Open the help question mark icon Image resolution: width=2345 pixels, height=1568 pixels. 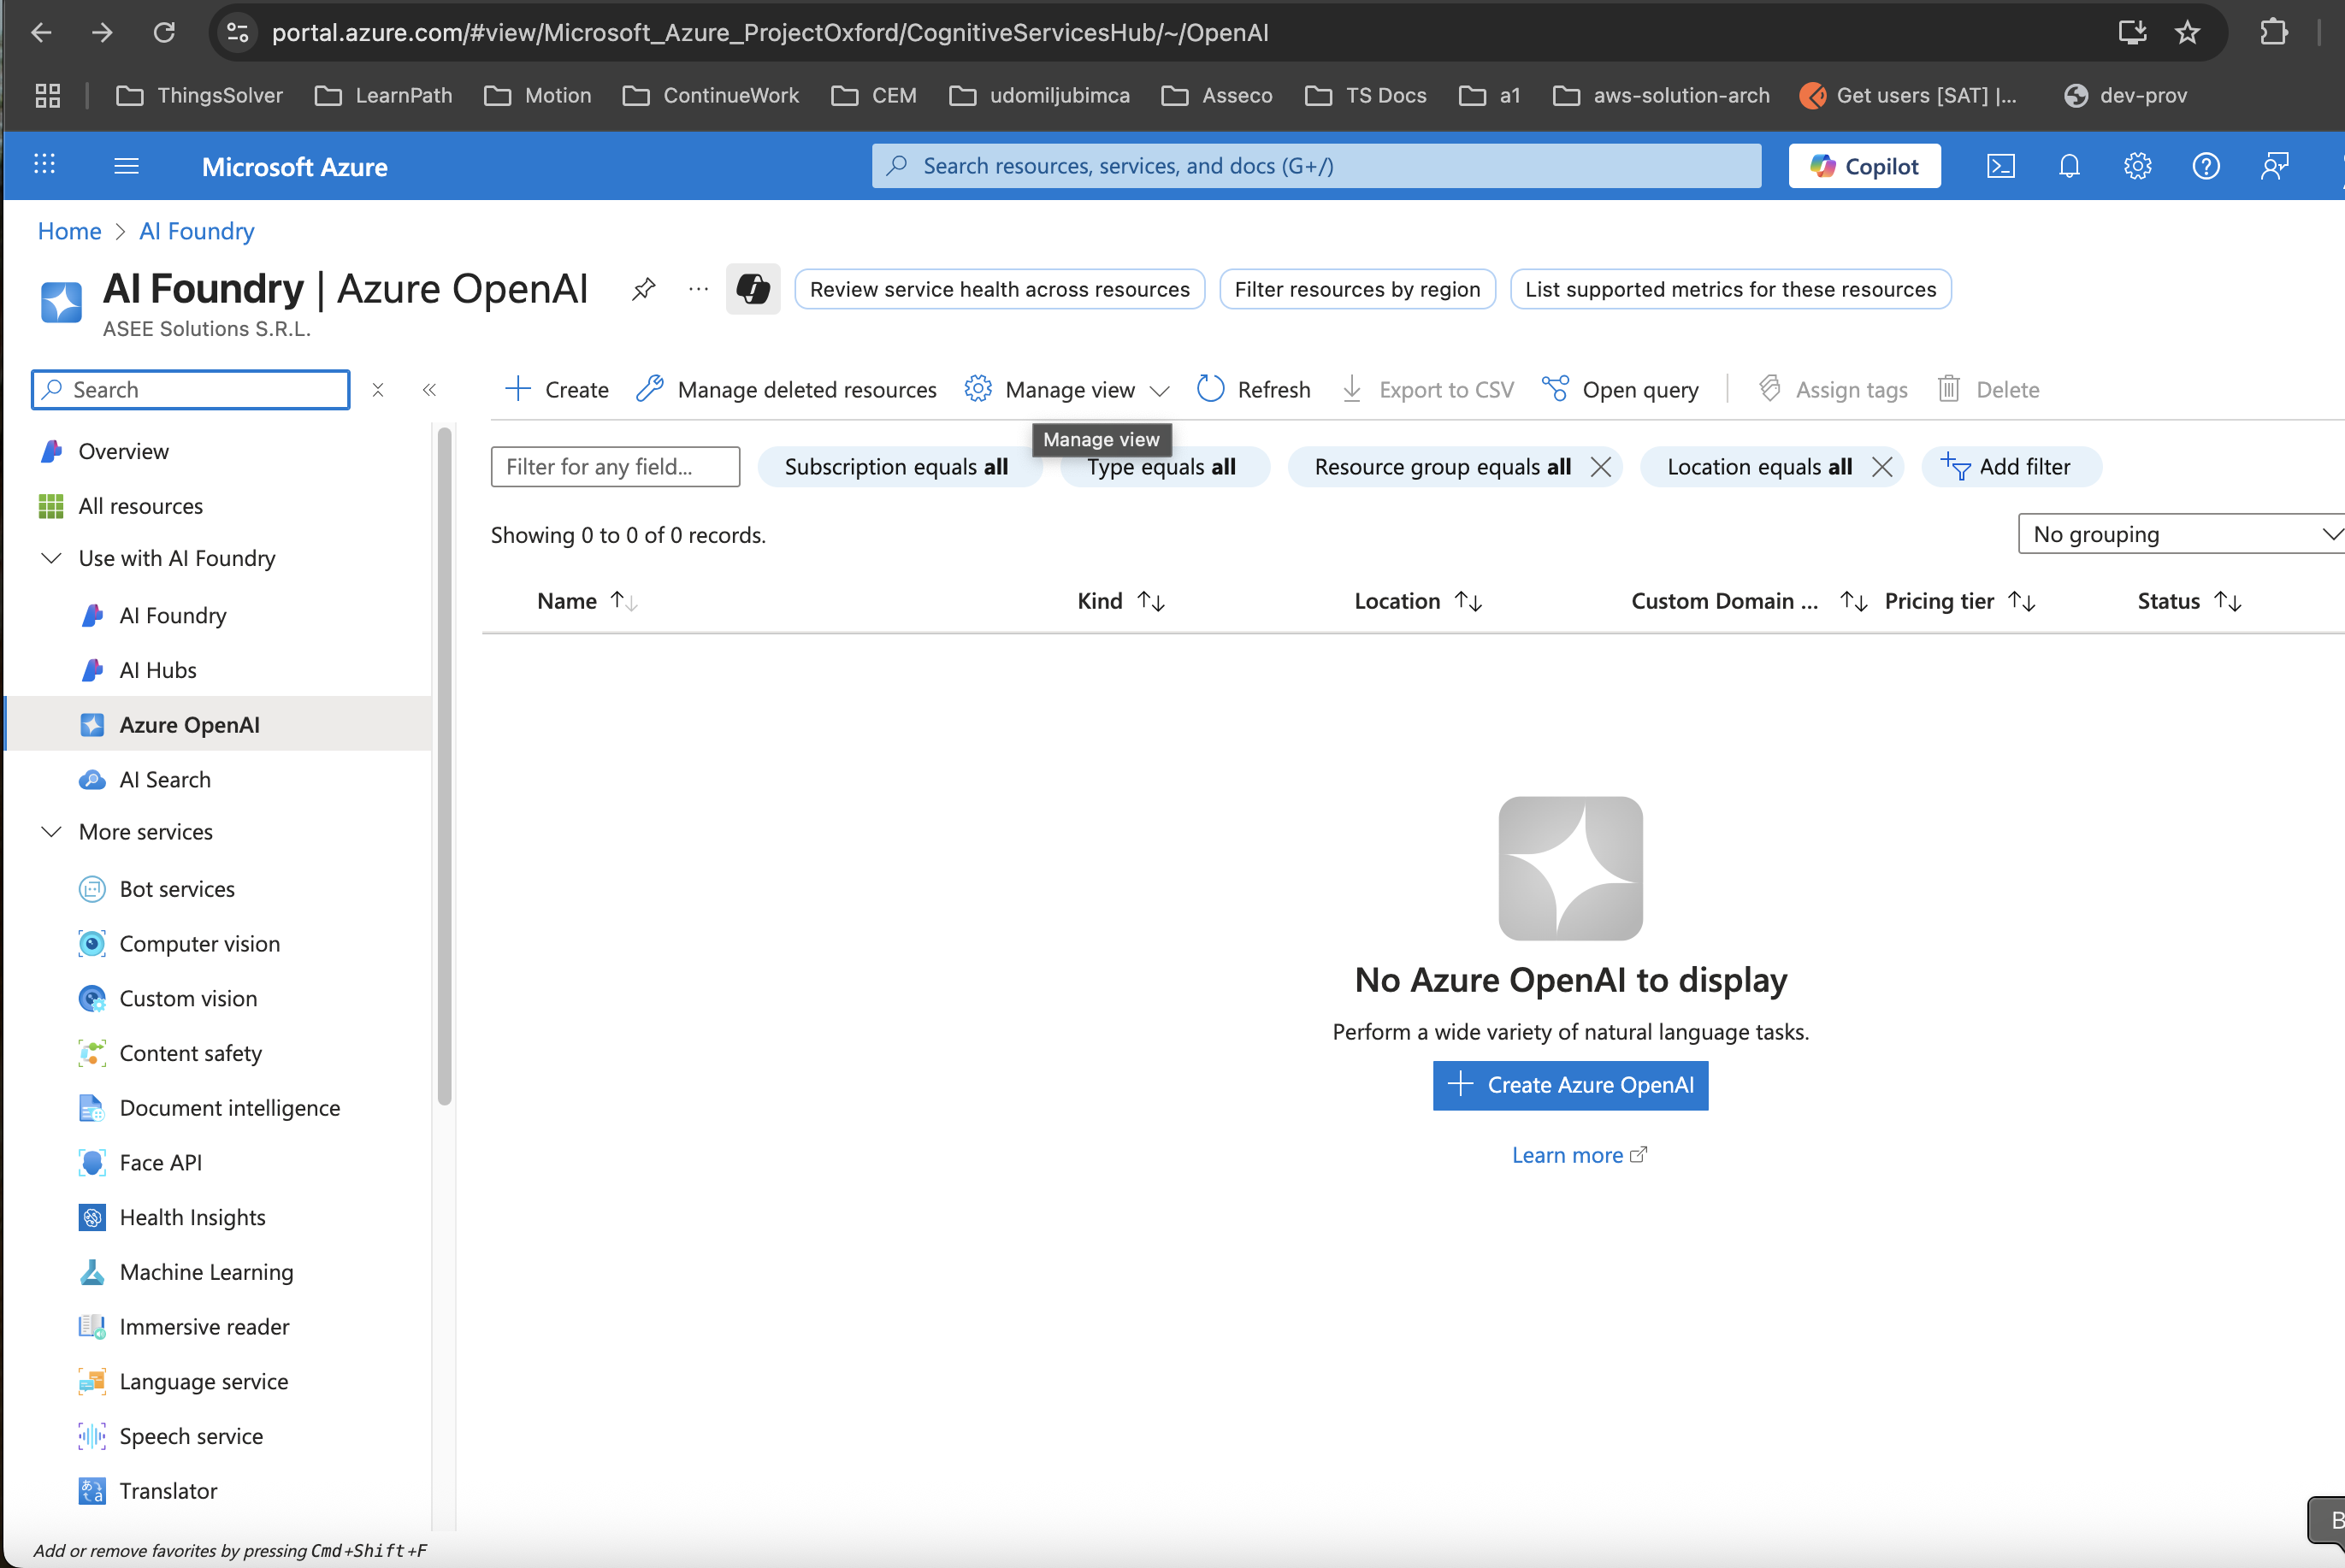pyautogui.click(x=2205, y=166)
